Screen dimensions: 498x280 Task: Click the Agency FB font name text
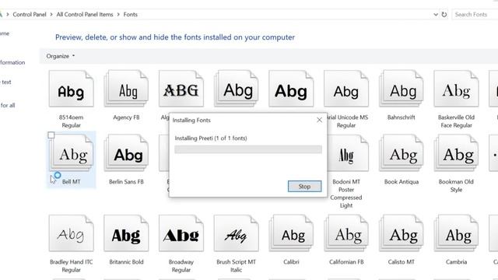(x=126, y=117)
